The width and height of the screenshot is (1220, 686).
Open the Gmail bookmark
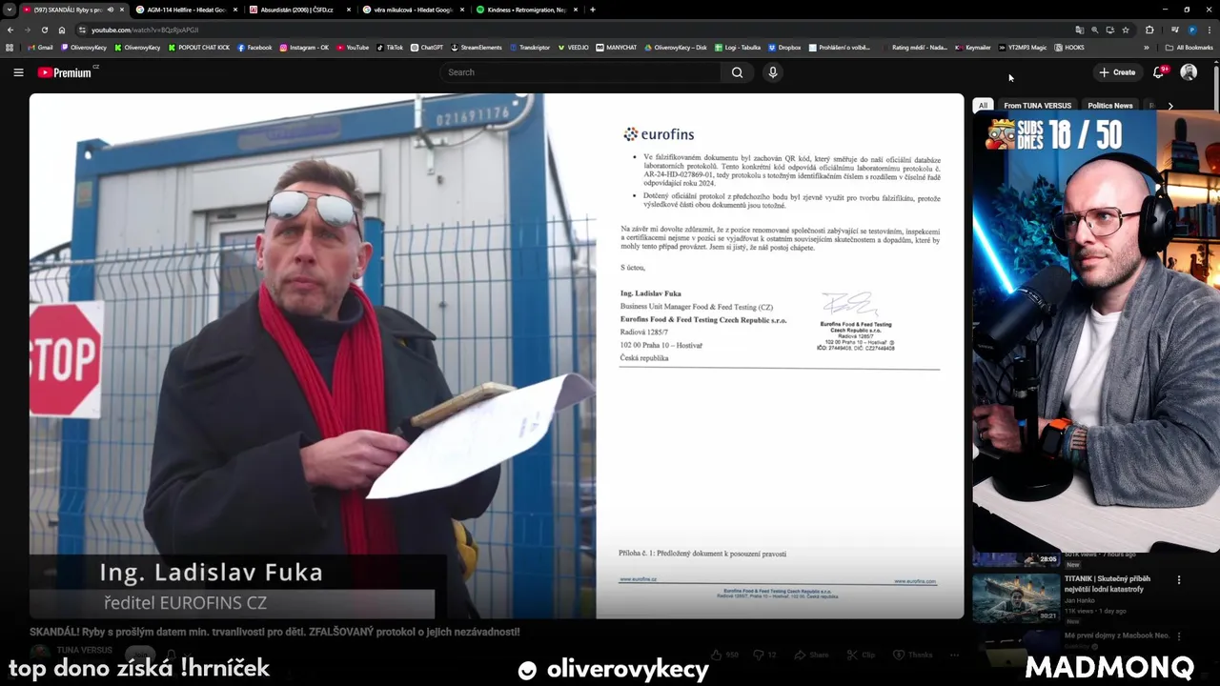tap(41, 48)
